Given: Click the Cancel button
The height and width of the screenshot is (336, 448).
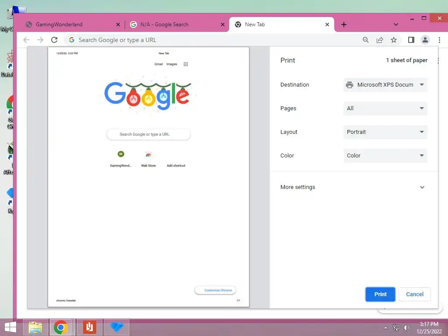Looking at the screenshot, I should 415,294.
